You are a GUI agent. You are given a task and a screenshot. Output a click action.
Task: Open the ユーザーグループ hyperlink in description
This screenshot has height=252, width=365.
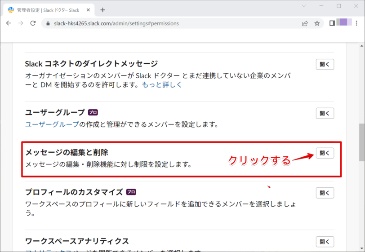point(52,124)
